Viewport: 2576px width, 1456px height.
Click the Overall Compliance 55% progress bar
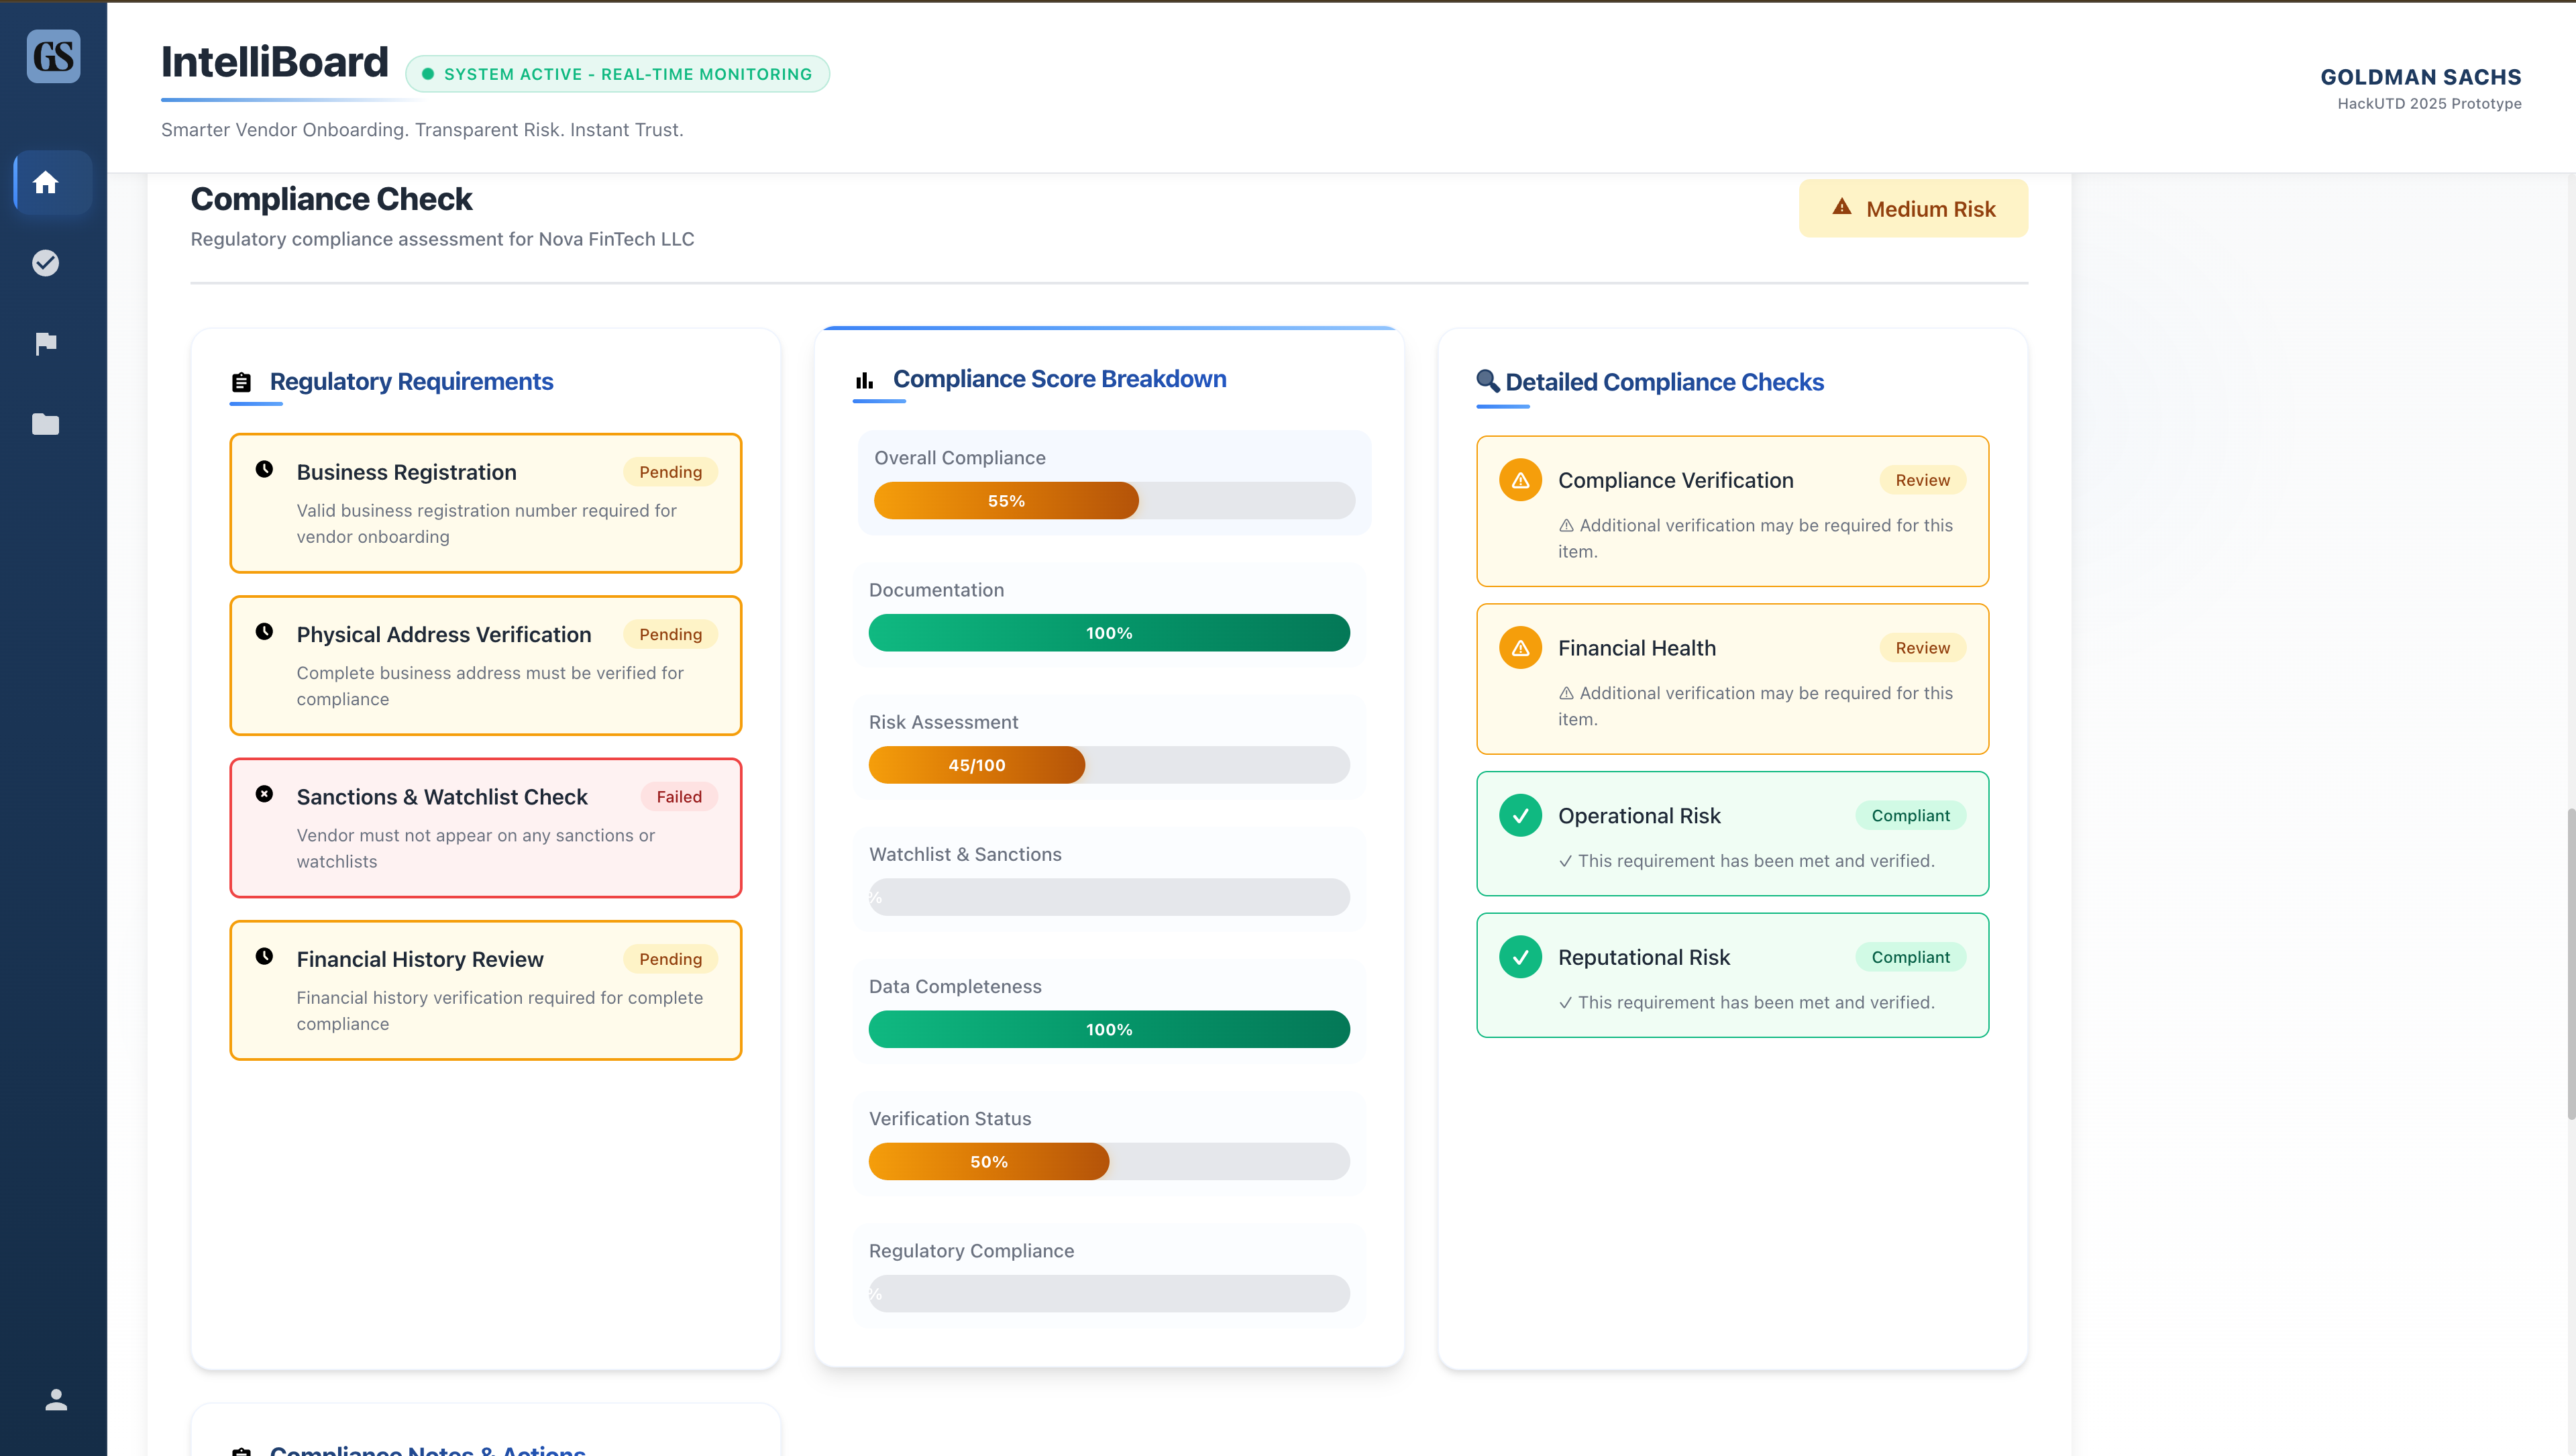coord(1113,501)
